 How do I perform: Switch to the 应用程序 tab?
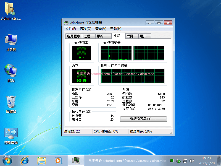click(73, 36)
